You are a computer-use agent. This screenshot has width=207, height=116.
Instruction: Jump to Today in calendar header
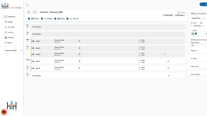pos(181,13)
